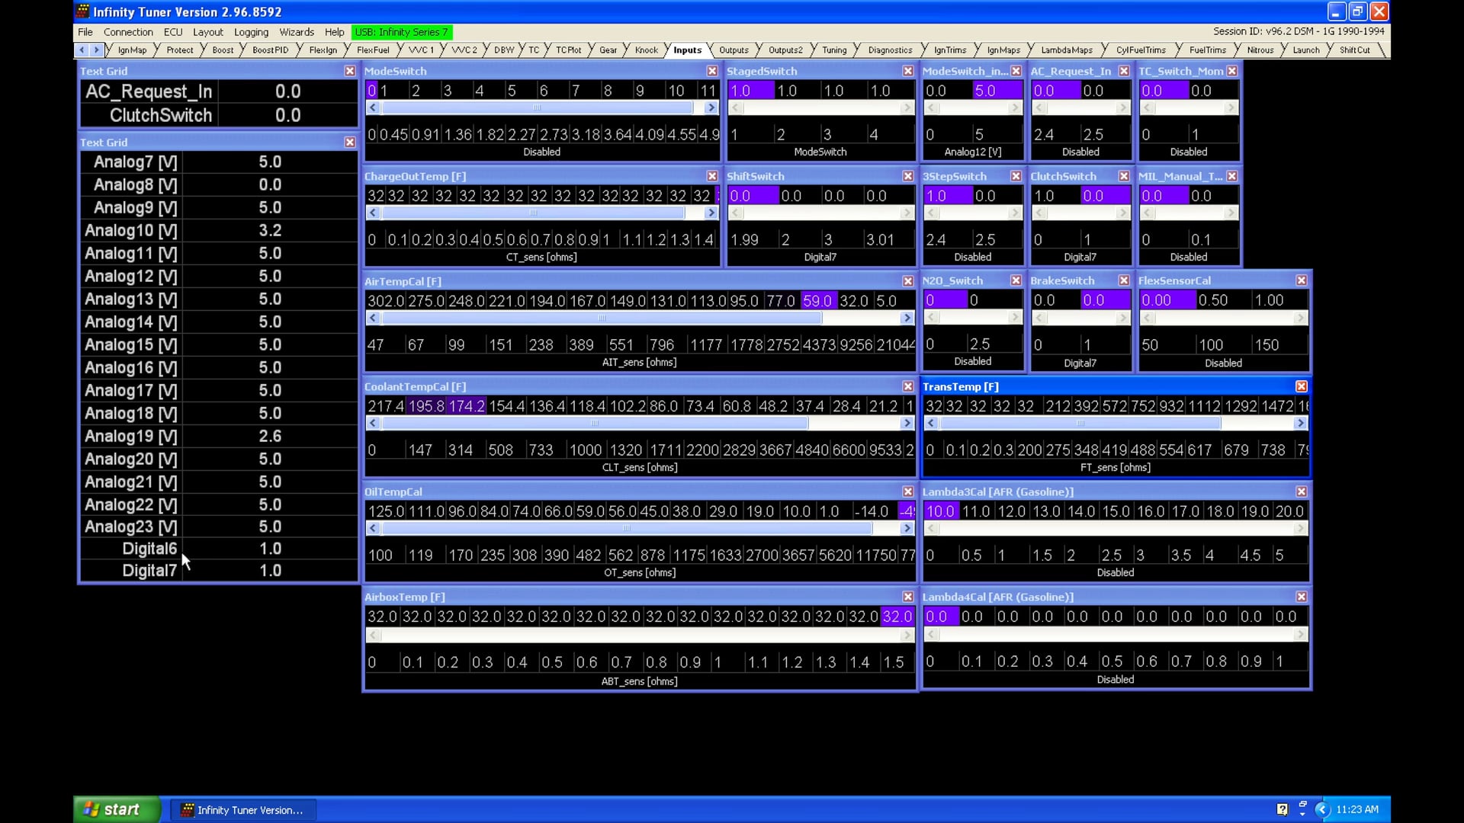The image size is (1464, 823).
Task: Click the tab strip left scroll arrow
Action: pos(82,50)
